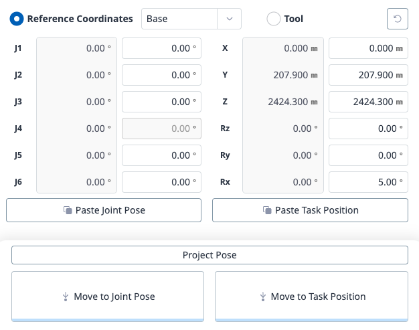
Task: Select the Tool radio button
Action: [273, 19]
